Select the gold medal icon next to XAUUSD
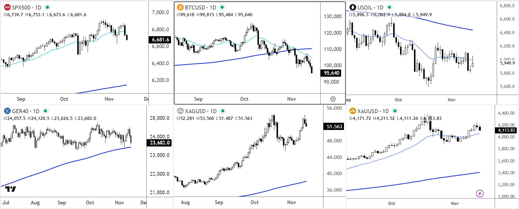 (353, 111)
